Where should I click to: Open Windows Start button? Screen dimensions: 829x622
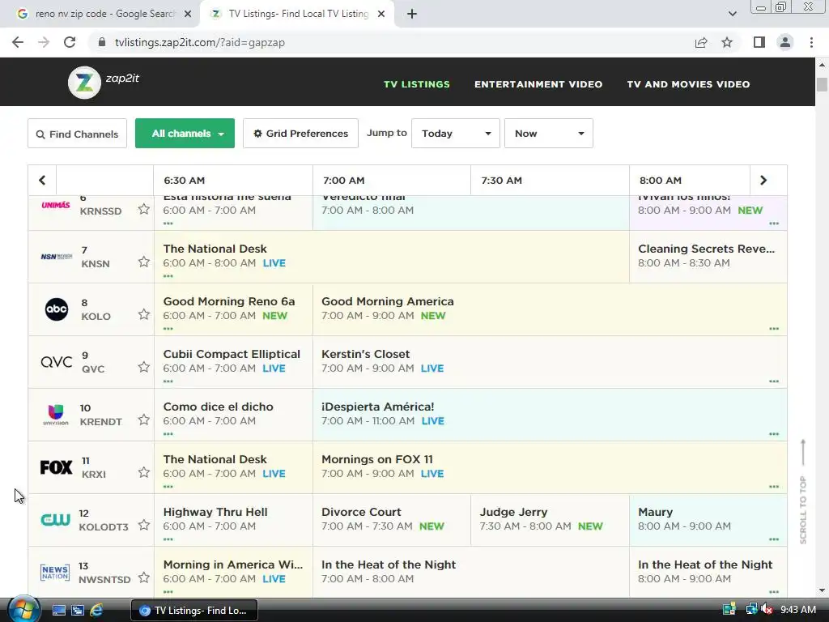coord(23,609)
